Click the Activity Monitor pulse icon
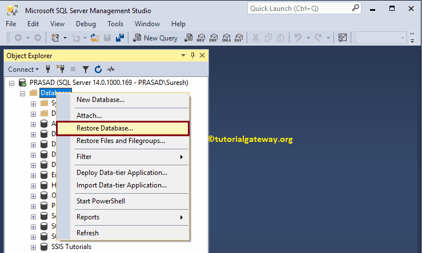The width and height of the screenshot is (422, 253). (x=111, y=70)
